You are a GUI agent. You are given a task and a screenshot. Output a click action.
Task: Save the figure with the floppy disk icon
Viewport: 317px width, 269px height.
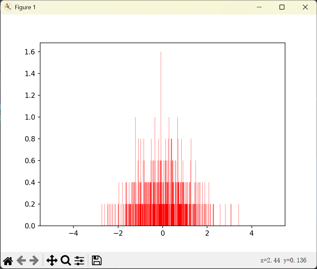click(96, 260)
